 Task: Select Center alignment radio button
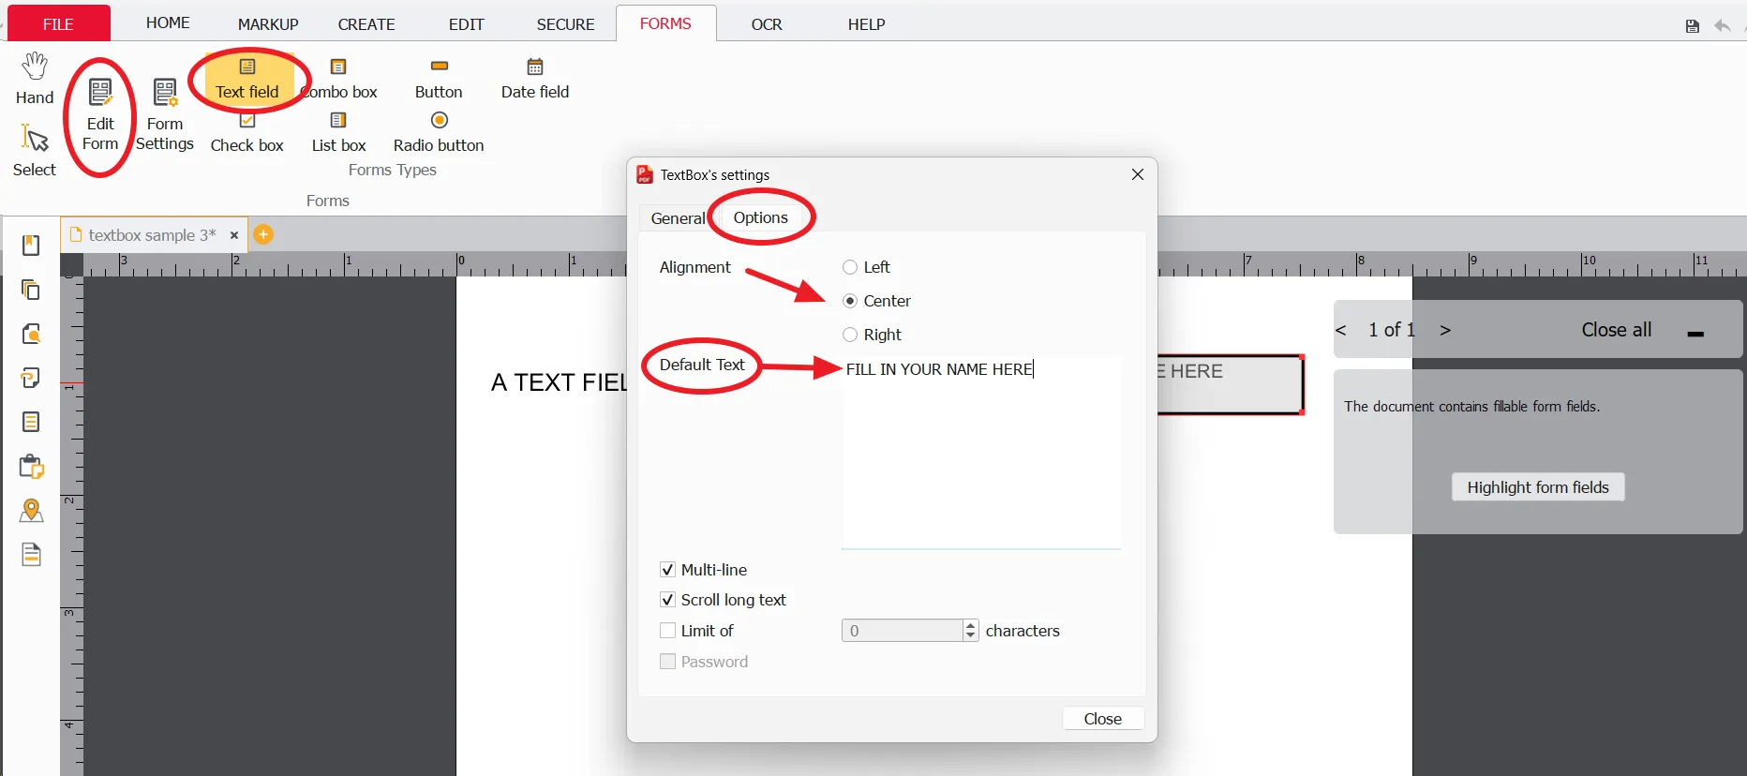tap(850, 301)
